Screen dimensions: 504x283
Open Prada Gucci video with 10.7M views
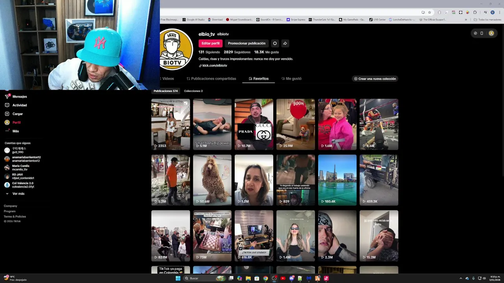(254, 124)
